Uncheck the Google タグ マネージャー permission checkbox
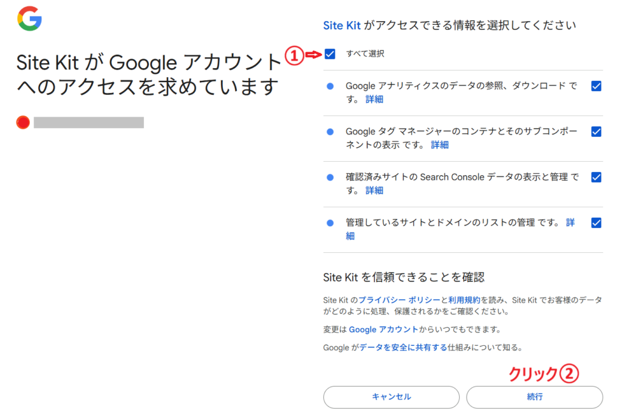Viewport: 622px width, 414px height. [596, 131]
